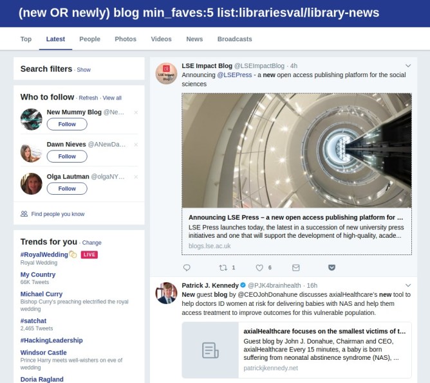Retweet the LSE Impact Blog tweet

(x=223, y=267)
